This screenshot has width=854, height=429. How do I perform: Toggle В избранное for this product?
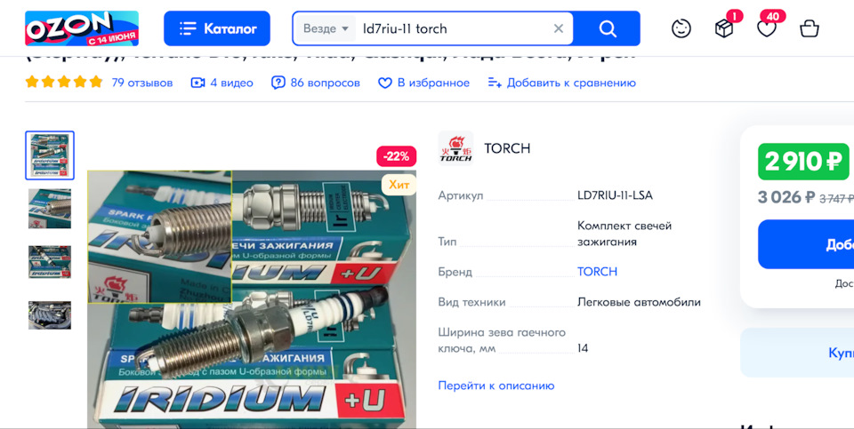[423, 83]
